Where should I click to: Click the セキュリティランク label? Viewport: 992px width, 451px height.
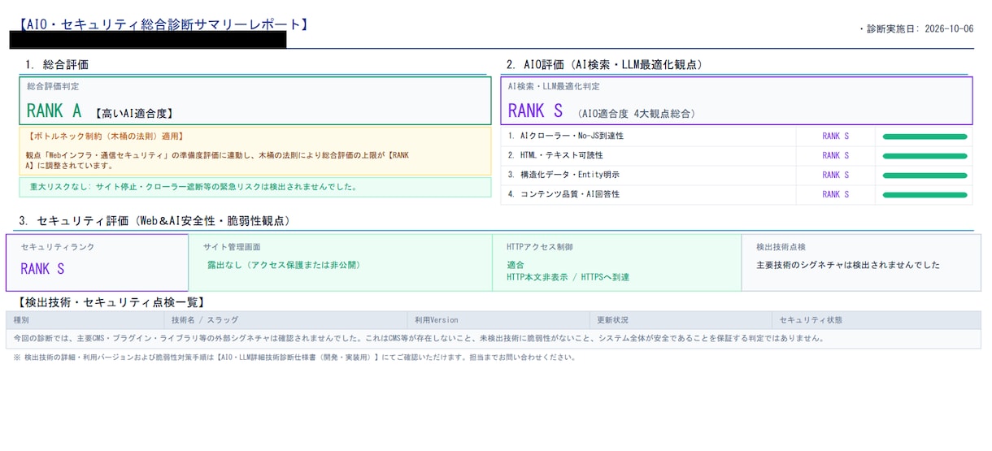click(x=57, y=246)
